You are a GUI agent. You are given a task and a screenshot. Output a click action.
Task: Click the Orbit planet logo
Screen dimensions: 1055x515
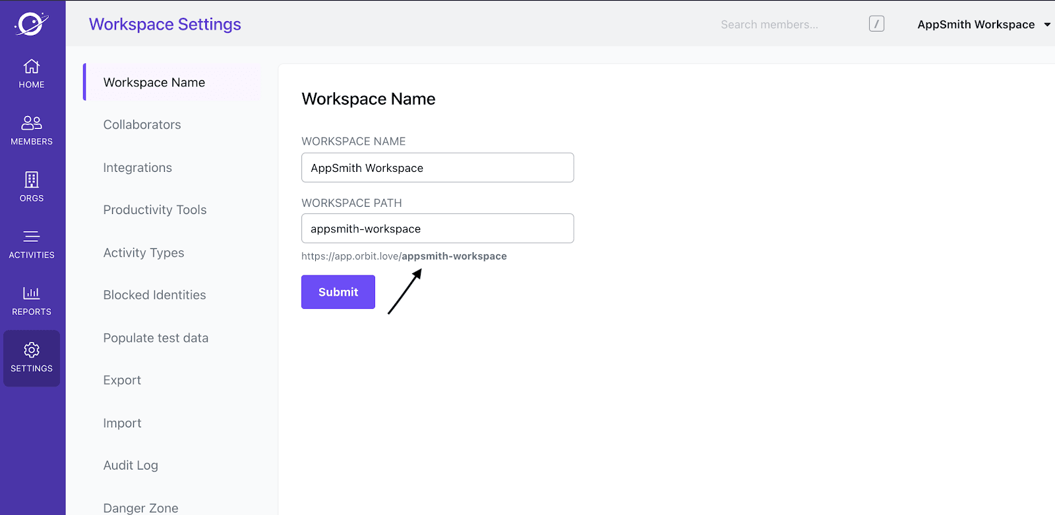click(31, 24)
